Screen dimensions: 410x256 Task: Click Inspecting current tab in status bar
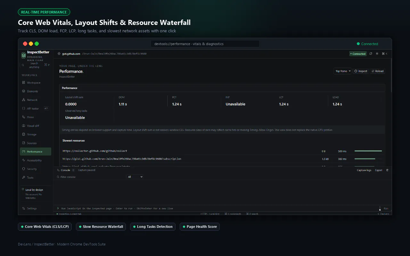[x=69, y=214]
